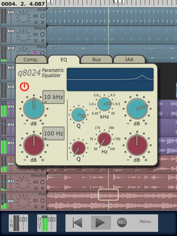Click the Pad track volume fader
The height and width of the screenshot is (236, 177).
point(11,201)
